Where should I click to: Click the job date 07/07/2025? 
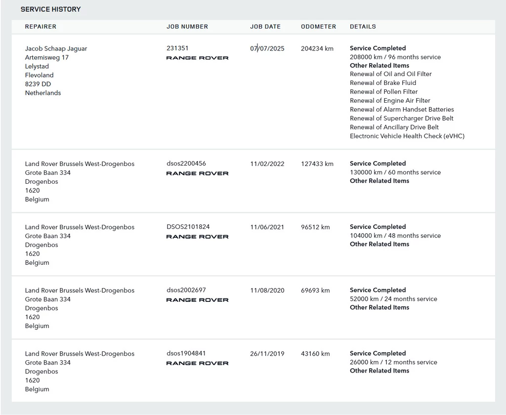click(267, 48)
